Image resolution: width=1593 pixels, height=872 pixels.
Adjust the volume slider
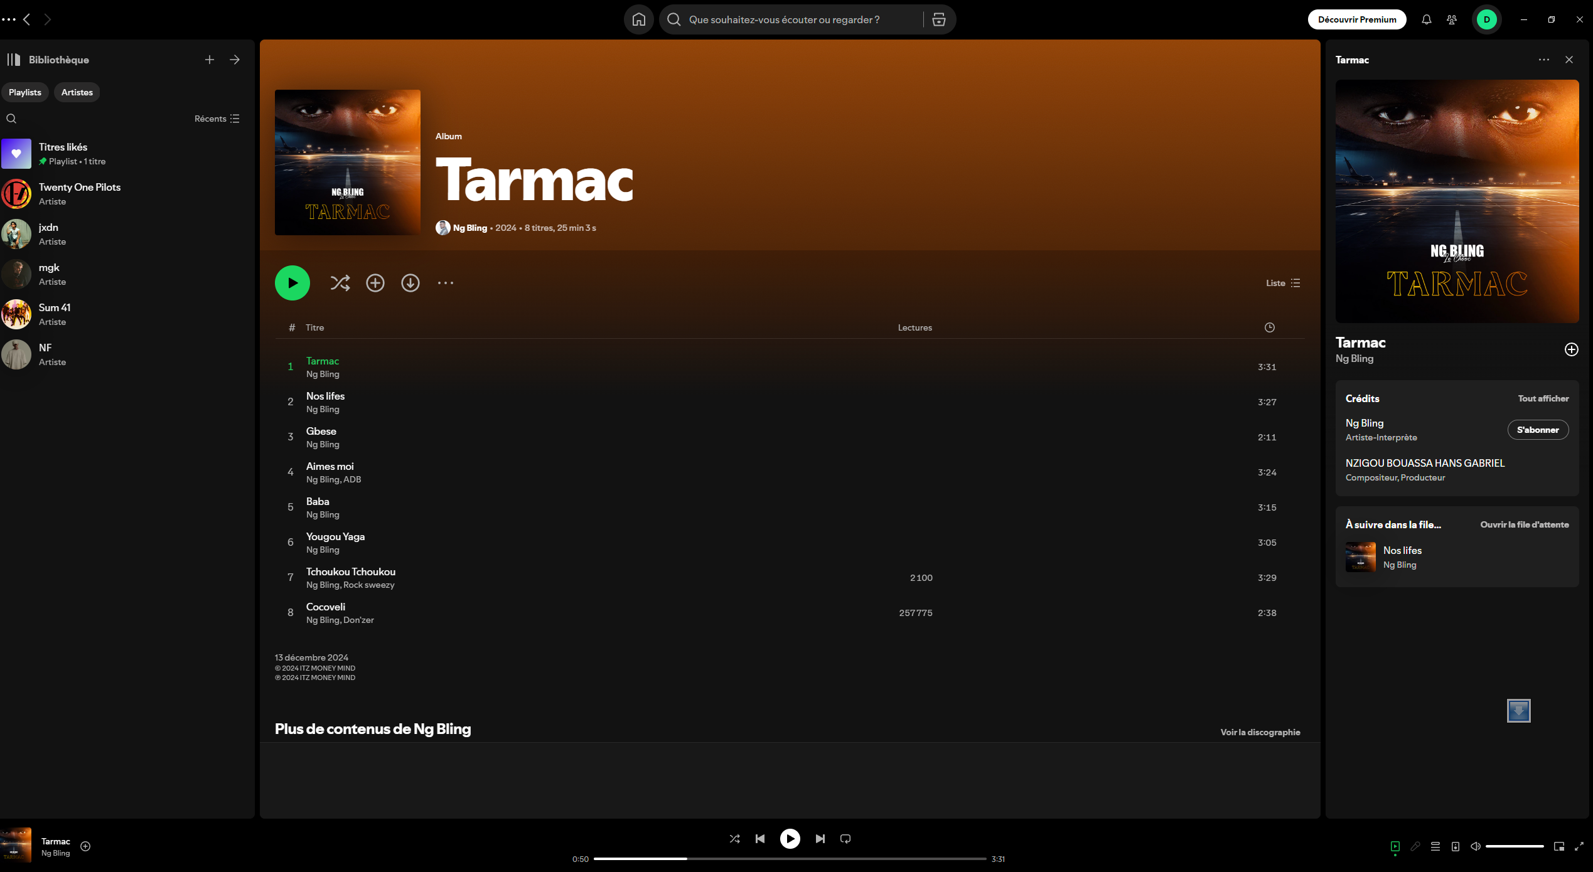tap(1514, 846)
